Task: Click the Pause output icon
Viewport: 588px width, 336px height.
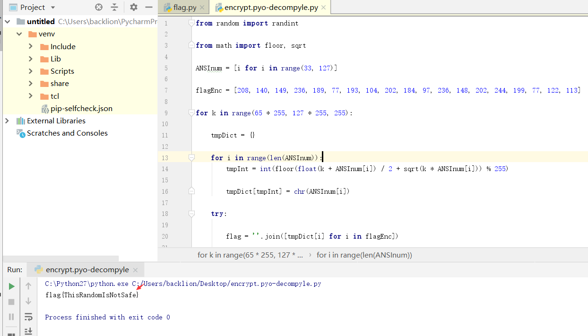Action: (x=12, y=317)
